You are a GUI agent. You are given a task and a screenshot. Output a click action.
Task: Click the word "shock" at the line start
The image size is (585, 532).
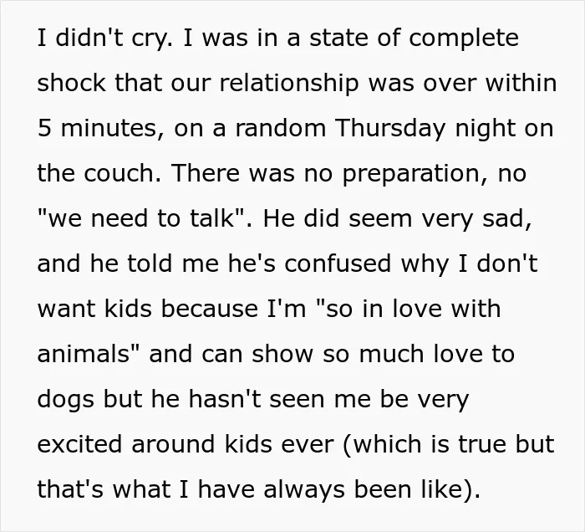pos(72,83)
